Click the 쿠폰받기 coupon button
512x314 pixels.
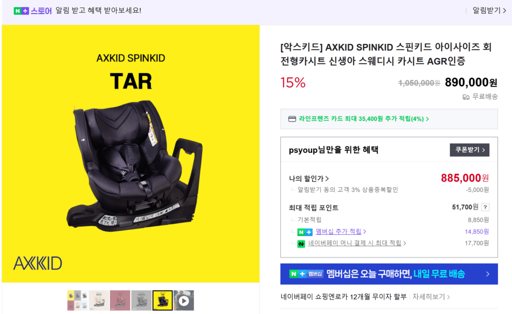[x=469, y=150]
